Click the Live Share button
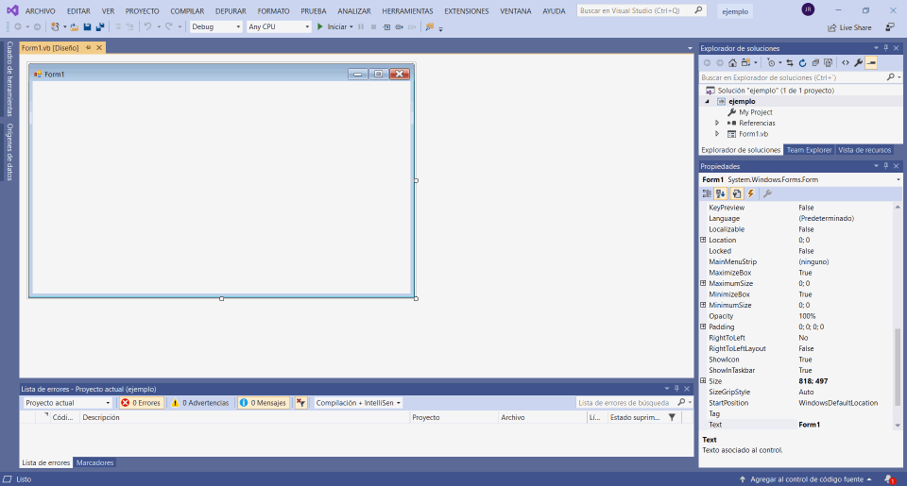The height and width of the screenshot is (486, 907). (x=849, y=27)
